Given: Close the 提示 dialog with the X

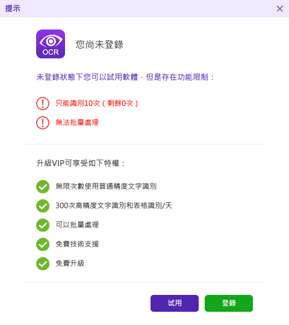Looking at the screenshot, I should click(280, 8).
